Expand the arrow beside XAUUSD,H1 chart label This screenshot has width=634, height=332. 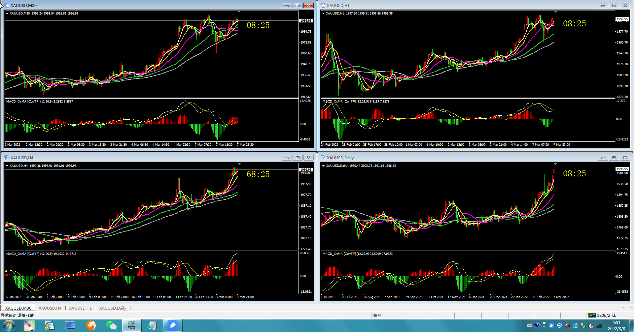[x=323, y=14]
